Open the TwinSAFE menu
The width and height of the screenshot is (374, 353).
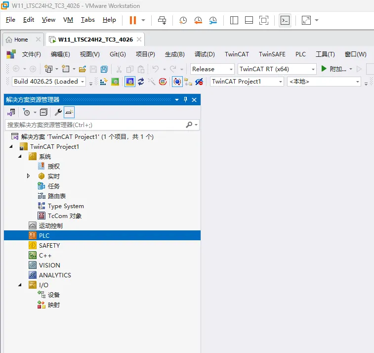(272, 54)
